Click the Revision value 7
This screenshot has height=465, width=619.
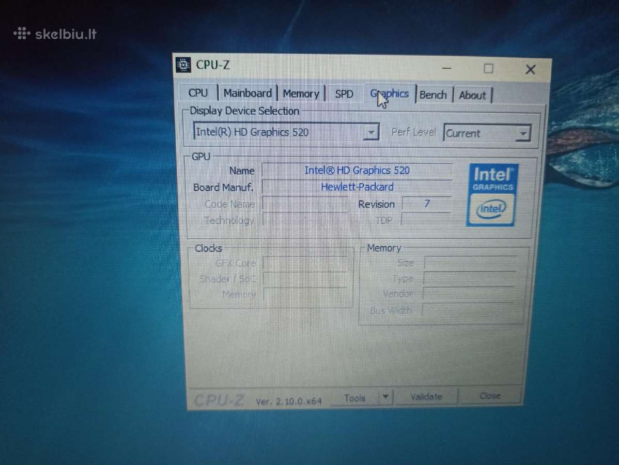(x=426, y=204)
